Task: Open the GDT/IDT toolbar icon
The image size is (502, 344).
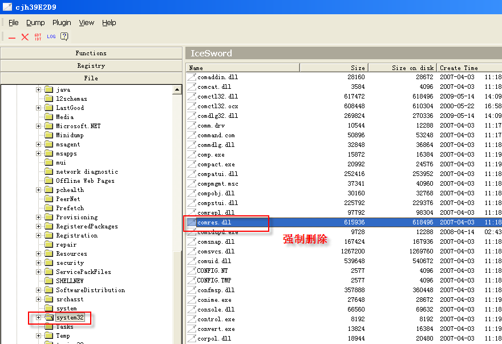Action: point(38,37)
